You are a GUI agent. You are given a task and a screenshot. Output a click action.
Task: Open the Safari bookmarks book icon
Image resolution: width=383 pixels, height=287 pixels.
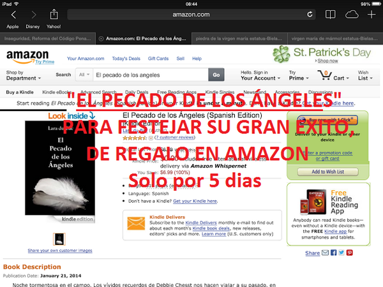pyautogui.click(x=330, y=15)
